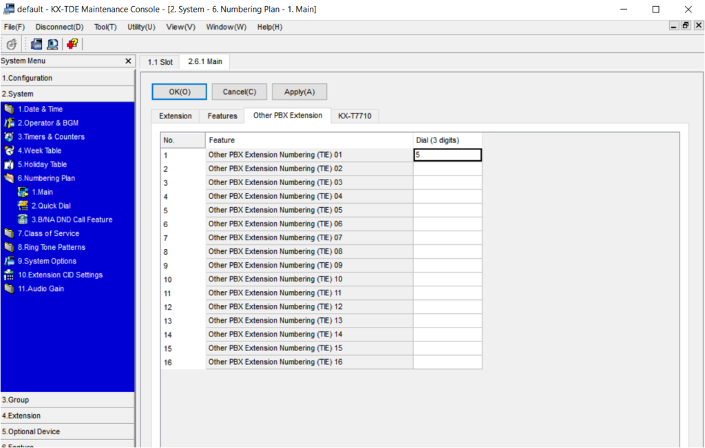Switch to the Features tab
Viewport: 705px width, 448px height.
(x=222, y=116)
